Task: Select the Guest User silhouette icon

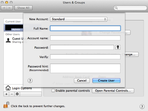Action: coord(8,40)
